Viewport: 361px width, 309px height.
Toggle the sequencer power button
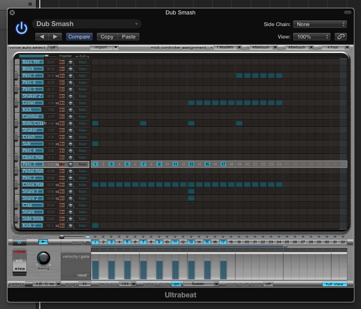click(19, 242)
